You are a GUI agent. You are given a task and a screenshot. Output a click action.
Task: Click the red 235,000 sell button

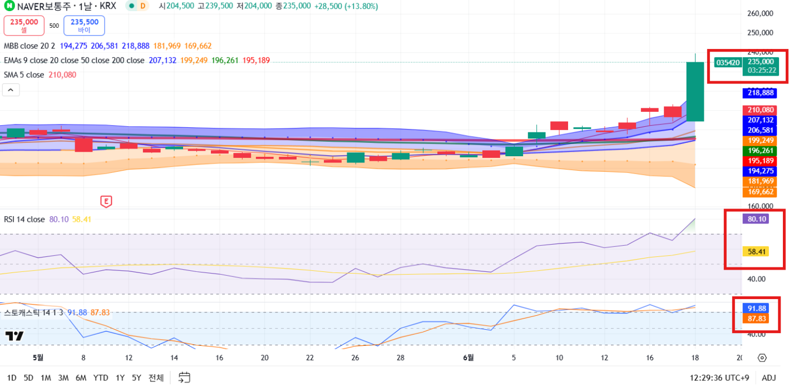24,26
